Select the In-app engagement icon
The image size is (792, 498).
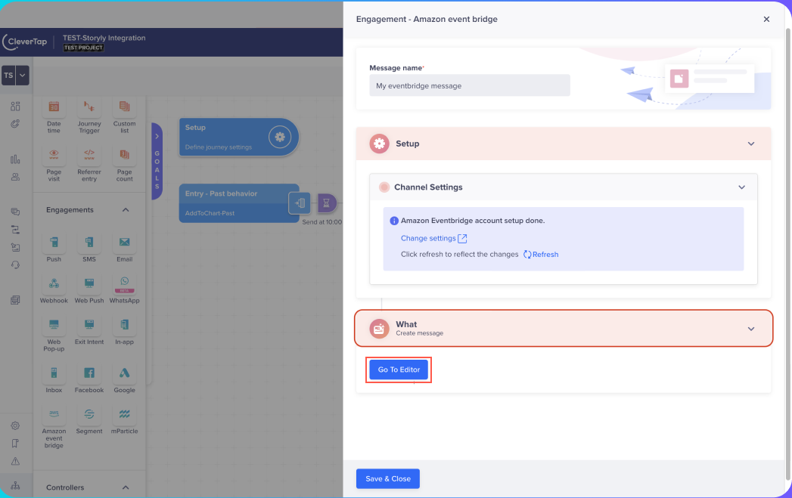pos(124,325)
